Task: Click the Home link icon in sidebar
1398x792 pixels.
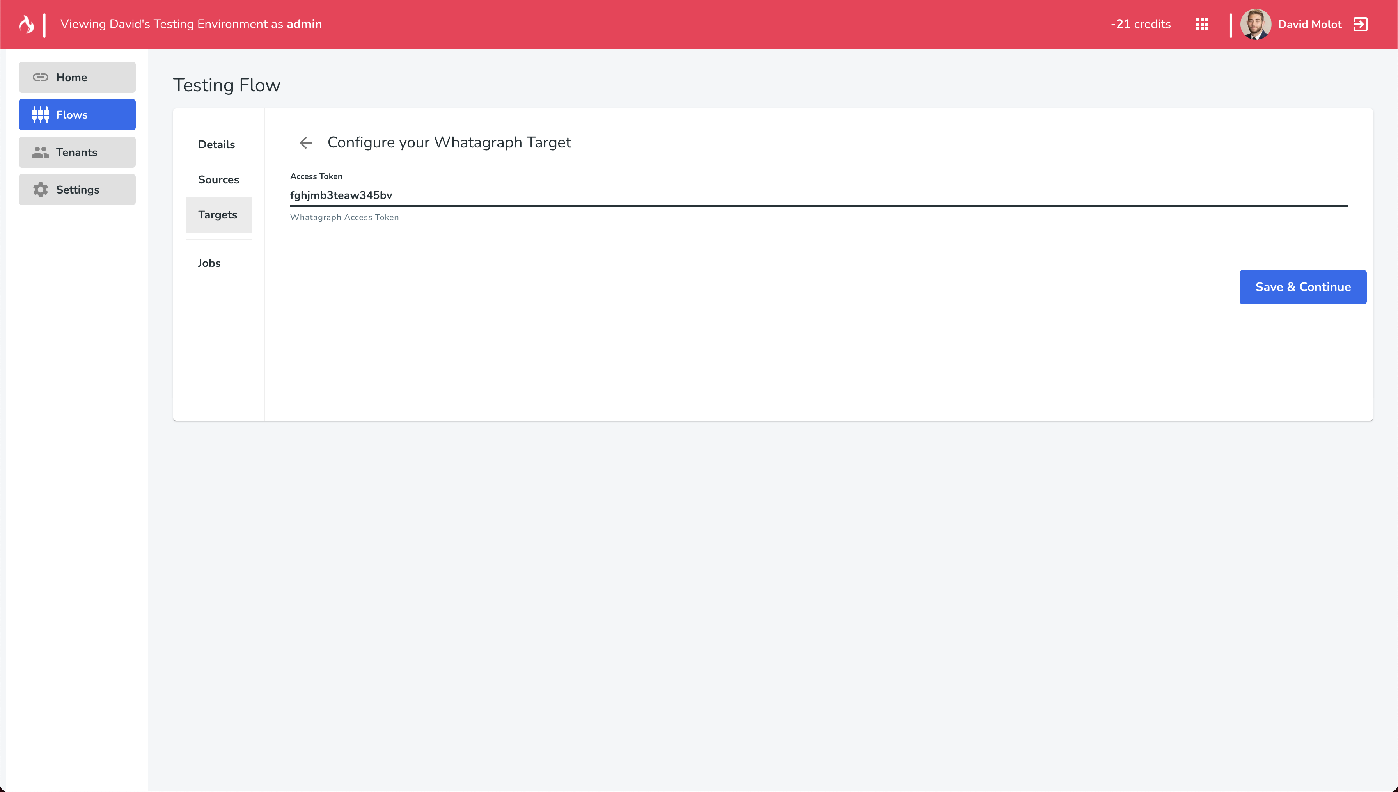Action: coord(40,77)
